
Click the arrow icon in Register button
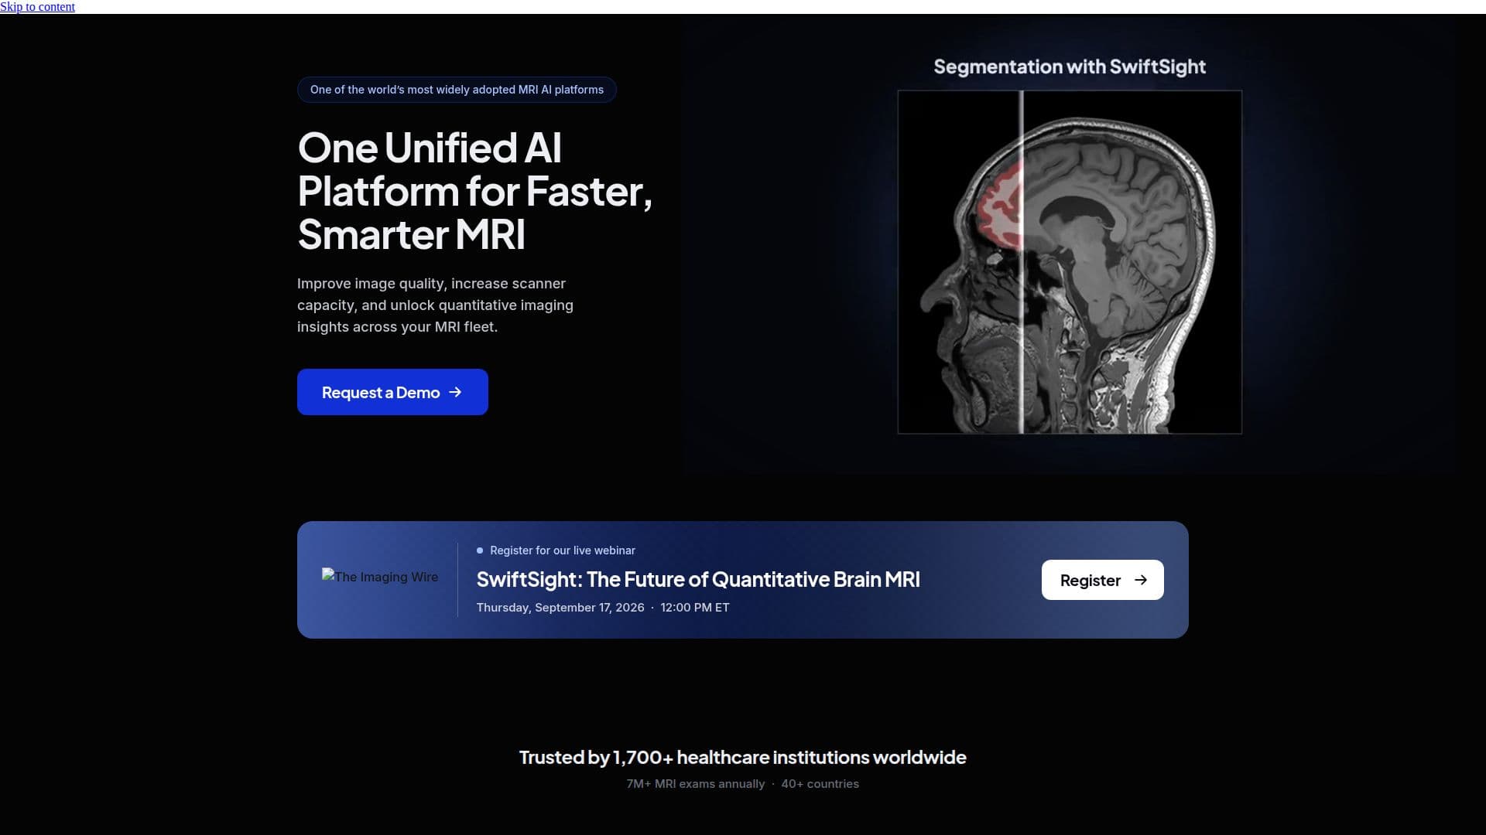pyautogui.click(x=1141, y=580)
